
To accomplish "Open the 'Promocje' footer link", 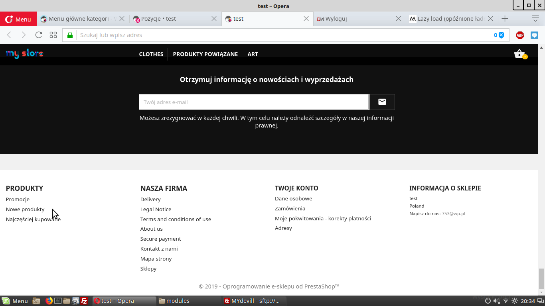I will [x=18, y=199].
